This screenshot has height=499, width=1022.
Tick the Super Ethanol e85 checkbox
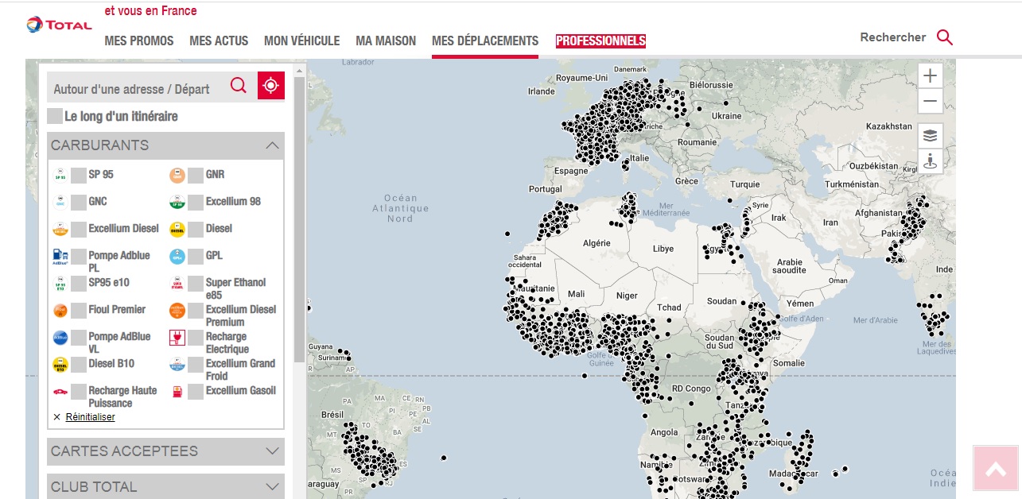point(196,283)
